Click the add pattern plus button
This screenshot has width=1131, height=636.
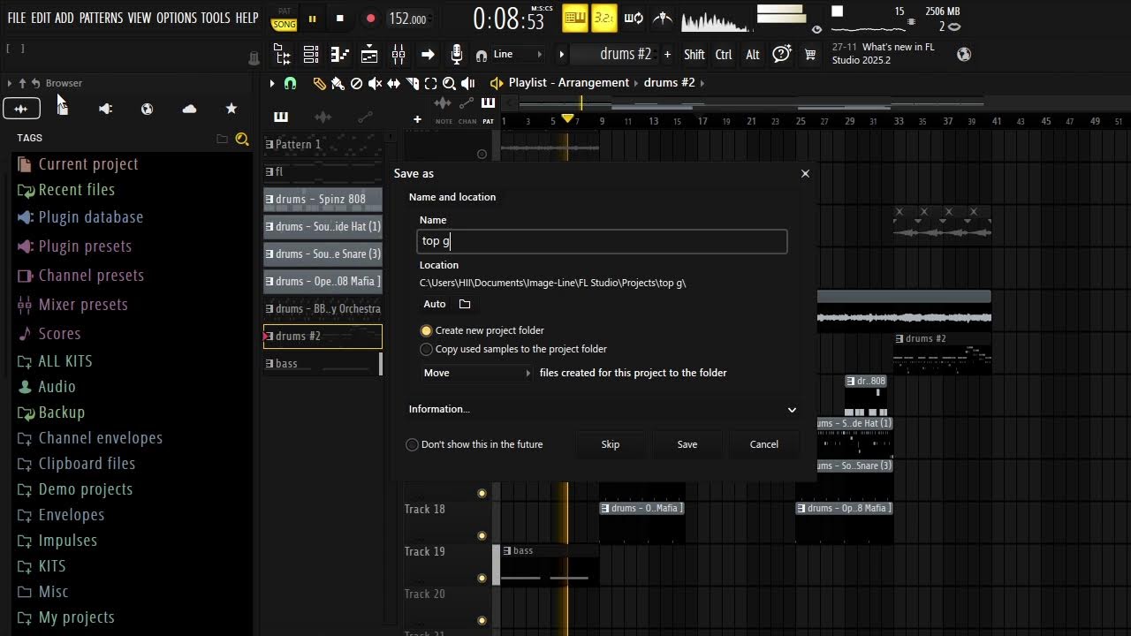[667, 55]
